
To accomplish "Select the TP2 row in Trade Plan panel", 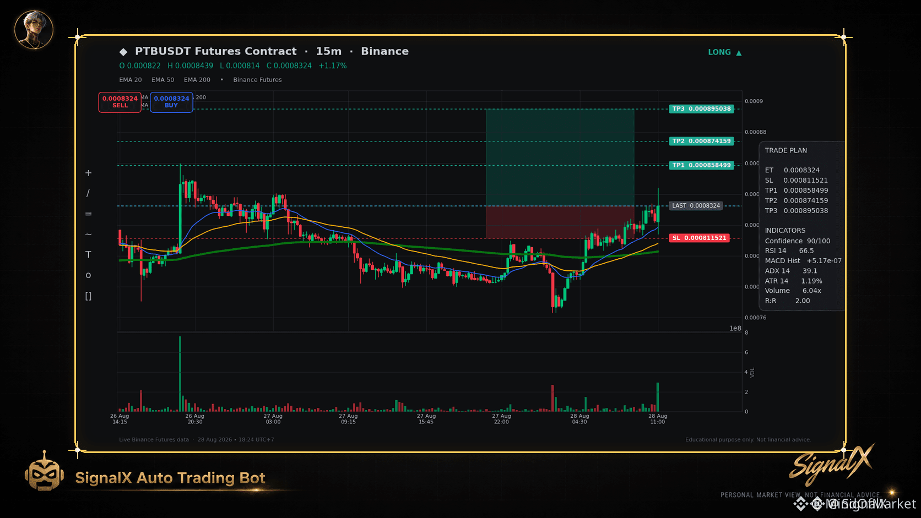I will click(797, 200).
